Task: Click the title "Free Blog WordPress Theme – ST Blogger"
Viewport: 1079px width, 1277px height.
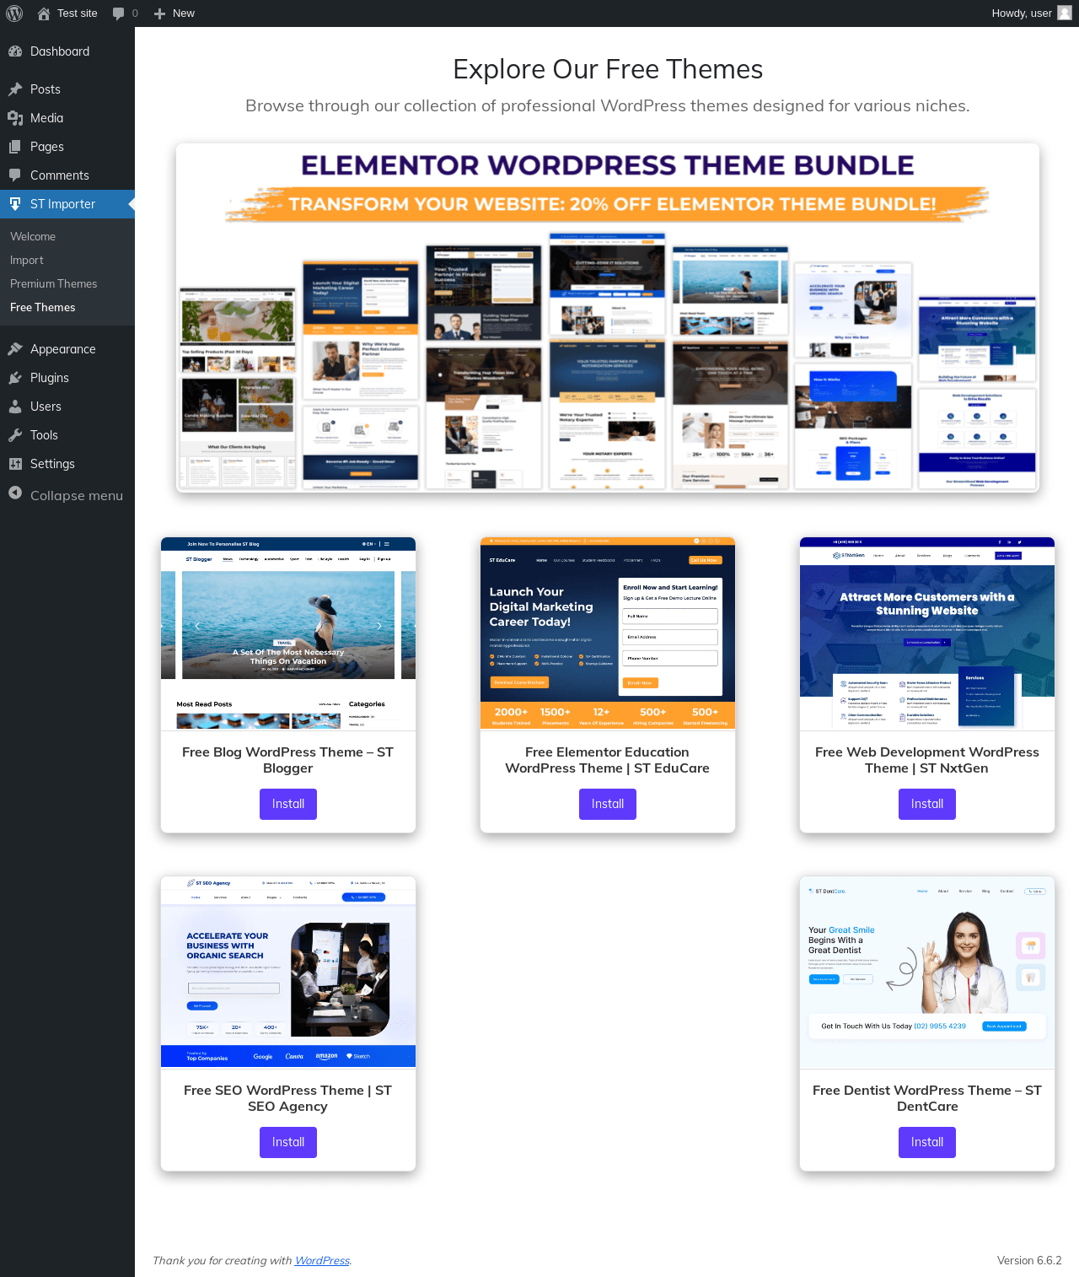Action: pyautogui.click(x=288, y=760)
